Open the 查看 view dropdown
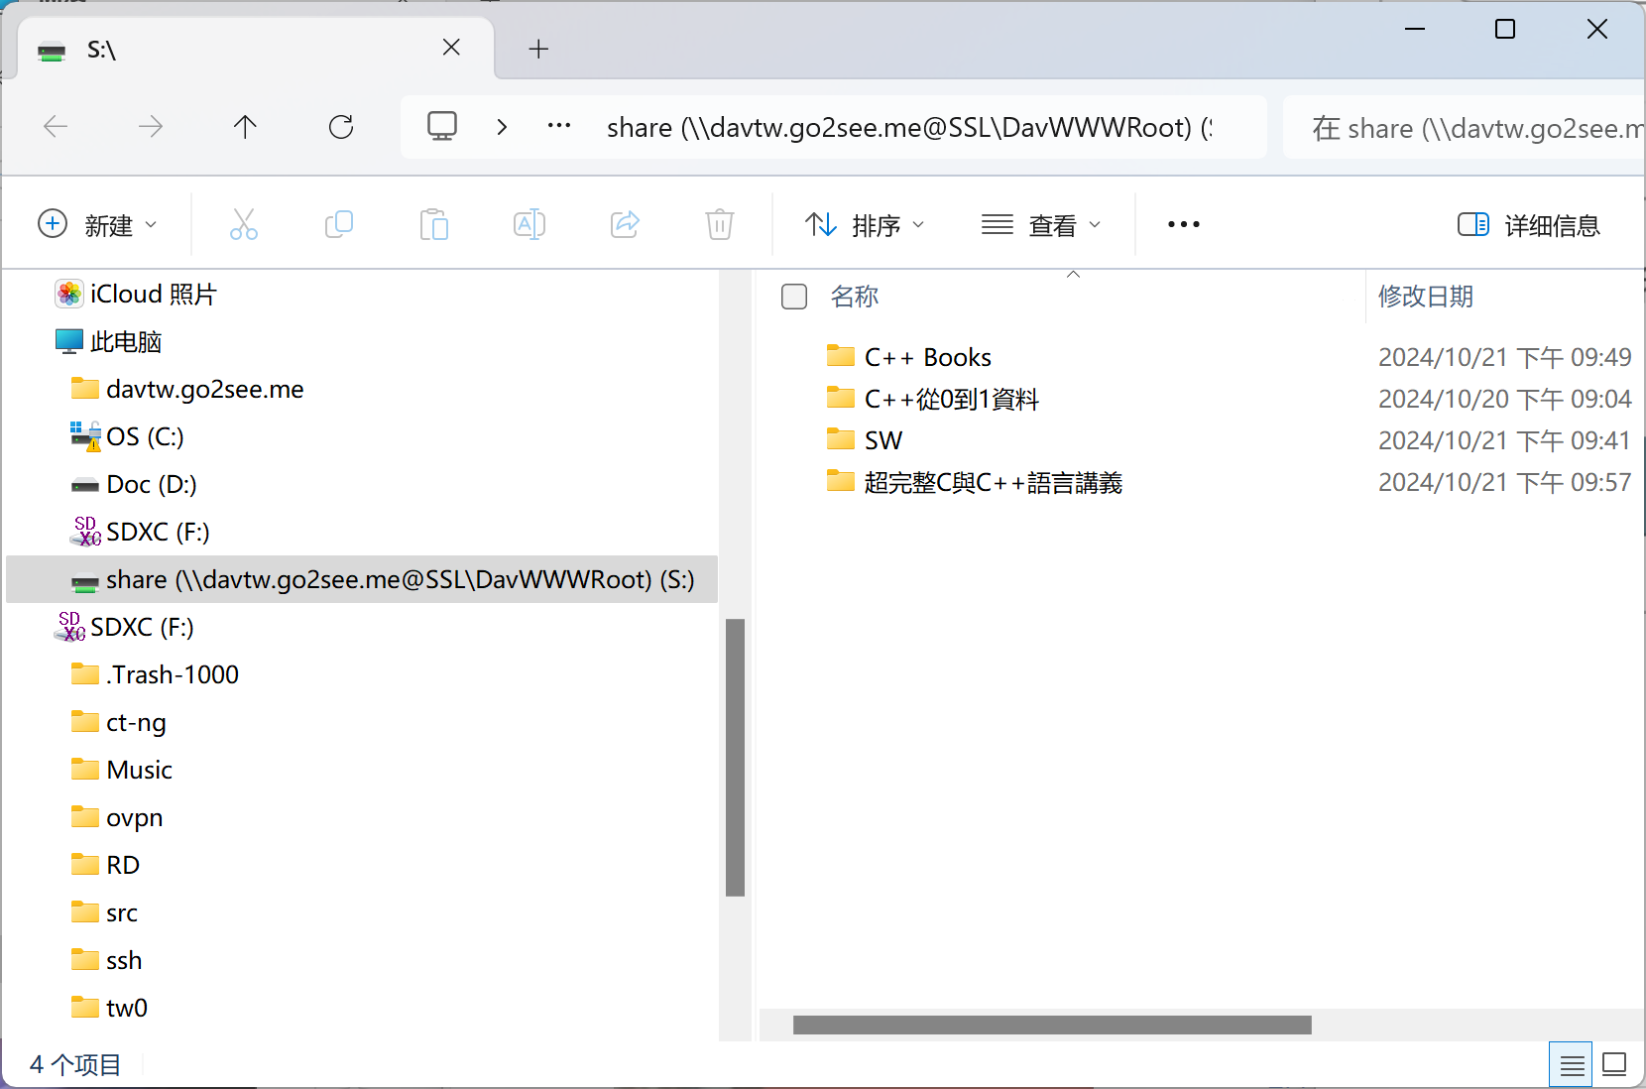 pos(1041,225)
